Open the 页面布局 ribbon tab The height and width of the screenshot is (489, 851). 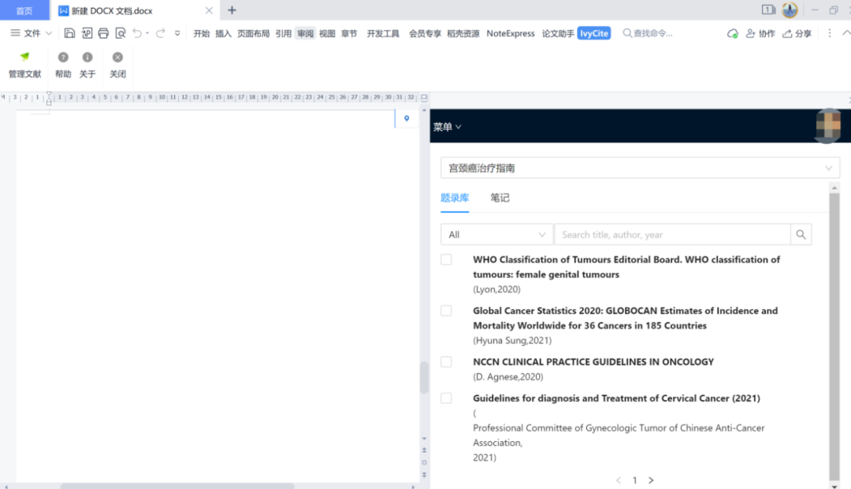tap(254, 34)
